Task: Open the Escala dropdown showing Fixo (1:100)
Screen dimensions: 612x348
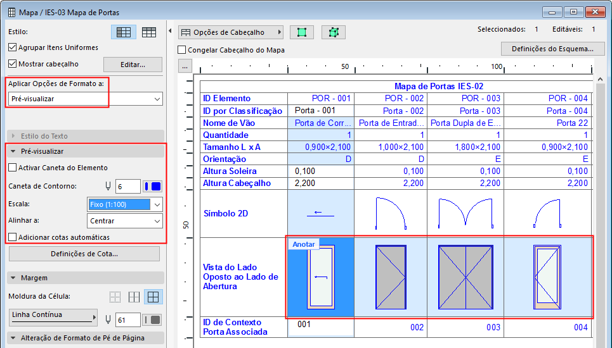Action: click(124, 204)
